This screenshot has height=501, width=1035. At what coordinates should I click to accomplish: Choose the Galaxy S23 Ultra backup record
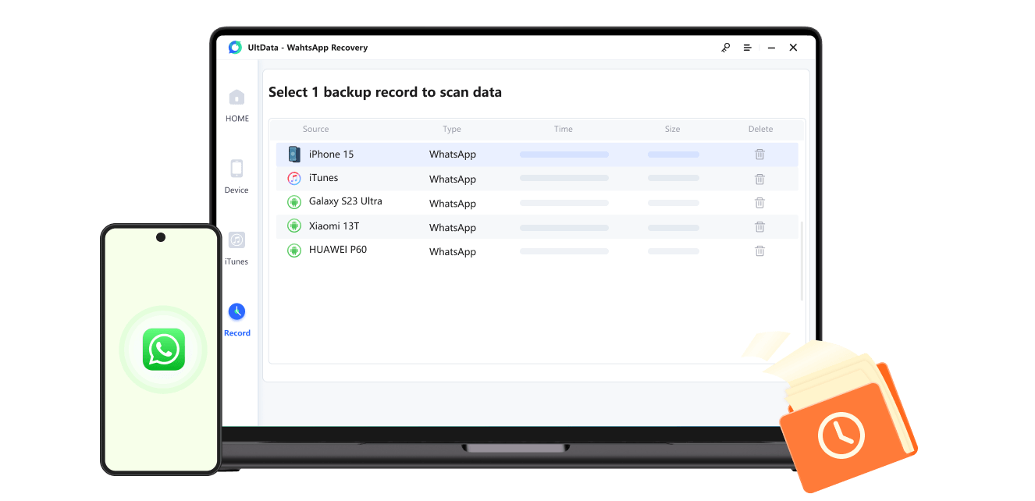(x=345, y=201)
